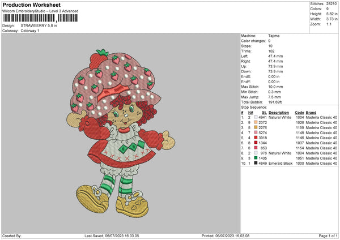The height and width of the screenshot is (240, 340).
Task: Click the Page 1 of 1 footer text
Action: tap(328, 235)
